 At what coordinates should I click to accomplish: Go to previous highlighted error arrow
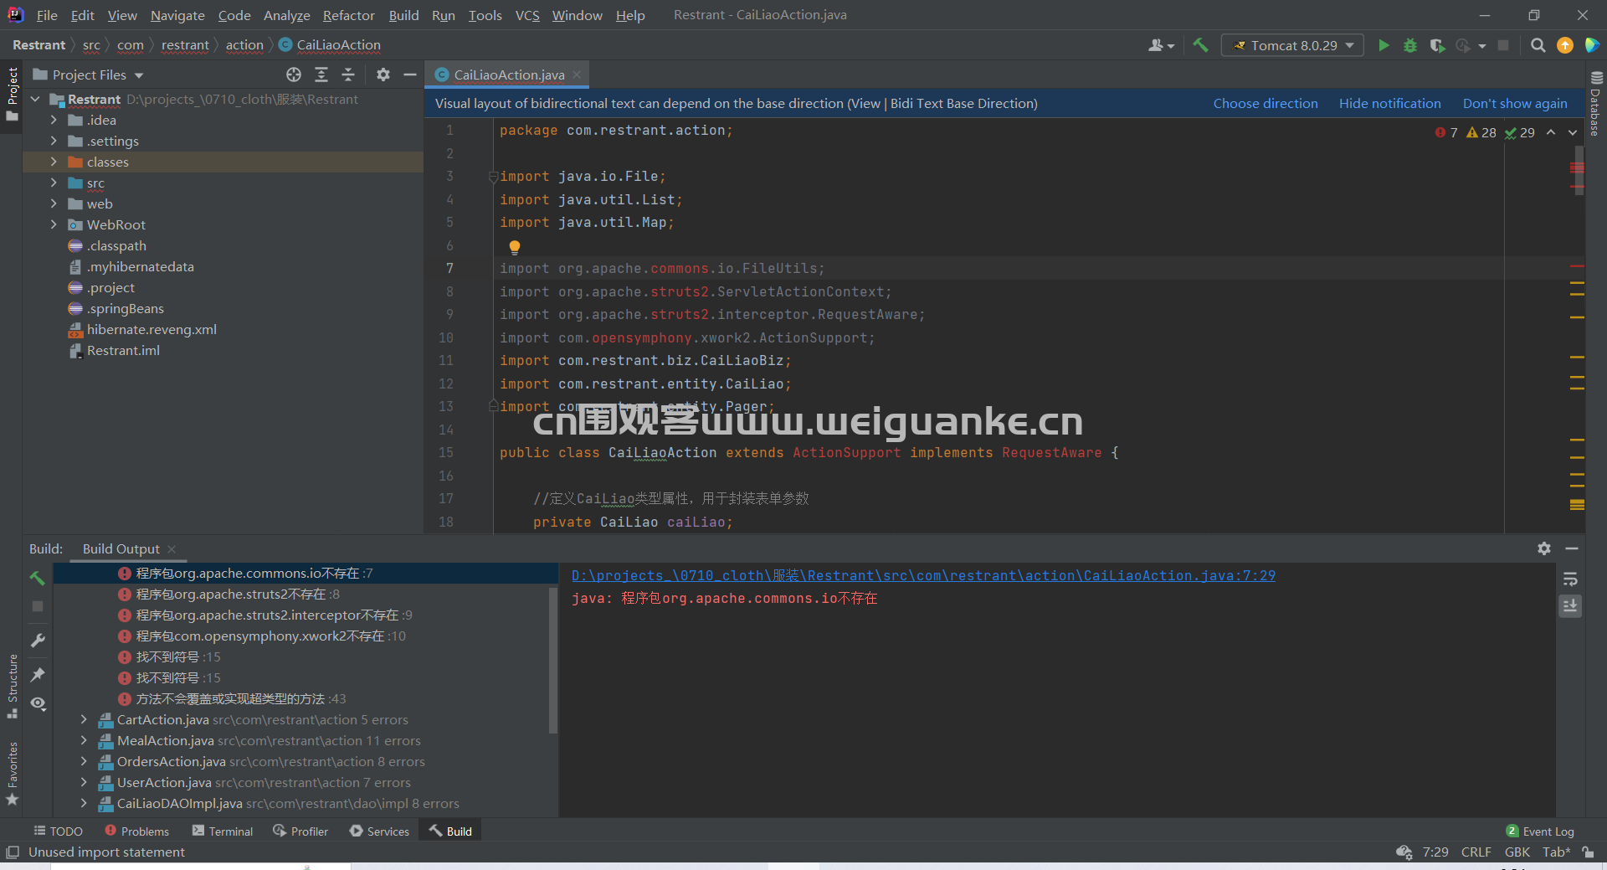[x=1551, y=132]
